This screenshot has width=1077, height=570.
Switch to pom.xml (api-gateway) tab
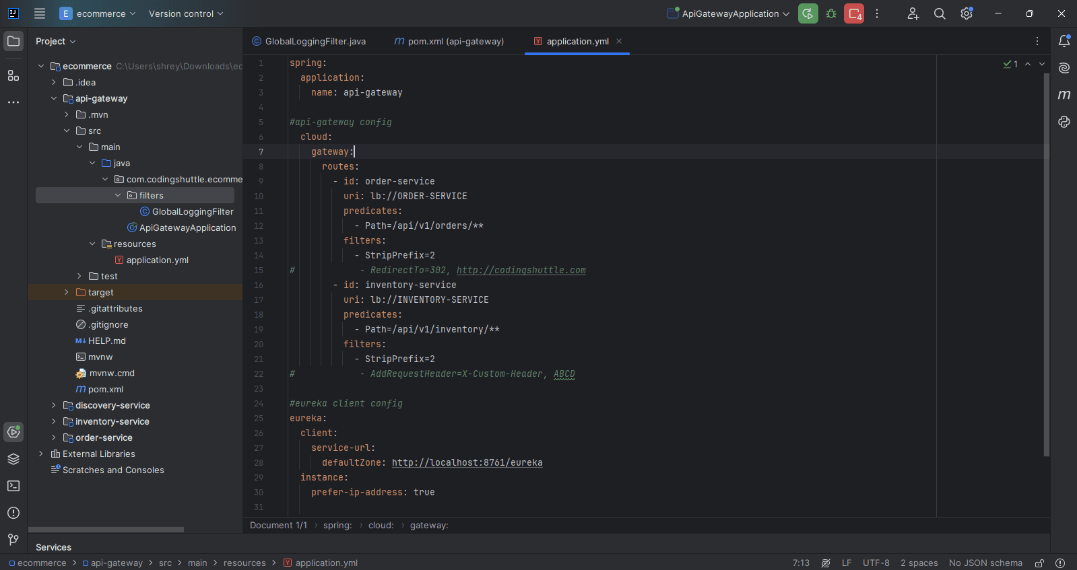(449, 41)
